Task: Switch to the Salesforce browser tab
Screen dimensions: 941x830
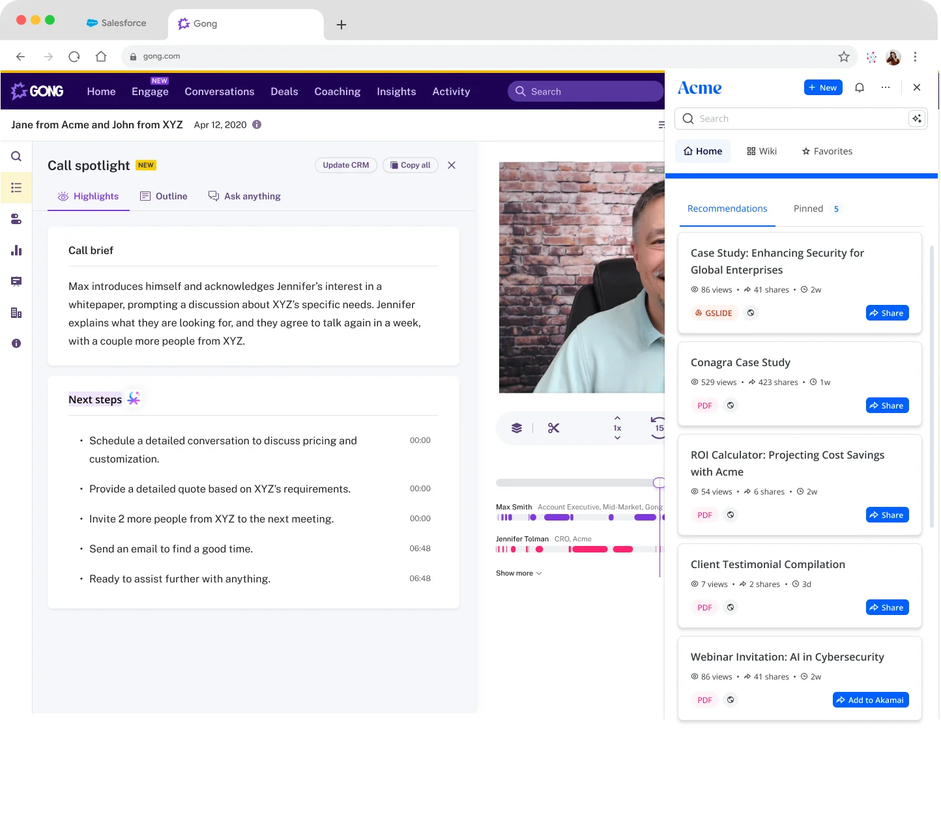Action: 116,23
